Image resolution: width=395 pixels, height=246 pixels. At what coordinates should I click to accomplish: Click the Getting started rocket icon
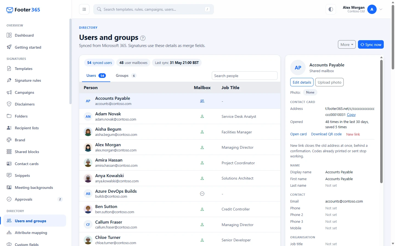point(9,47)
